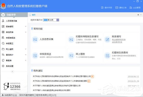Click the 税务通知 section heading

(x=38, y=71)
